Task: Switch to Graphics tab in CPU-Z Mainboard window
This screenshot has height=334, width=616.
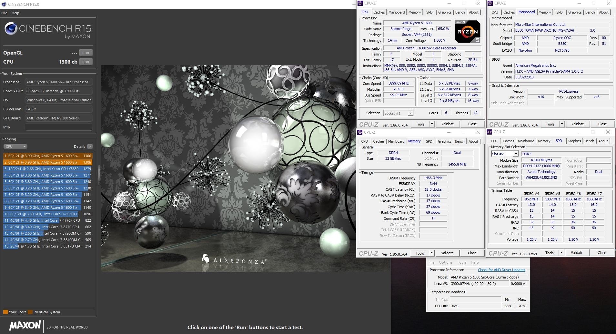Action: click(x=575, y=12)
